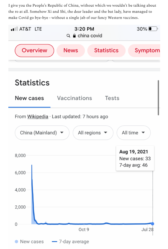Click the New cases legend dot
This screenshot has height=249, width=168.
click(x=16, y=241)
